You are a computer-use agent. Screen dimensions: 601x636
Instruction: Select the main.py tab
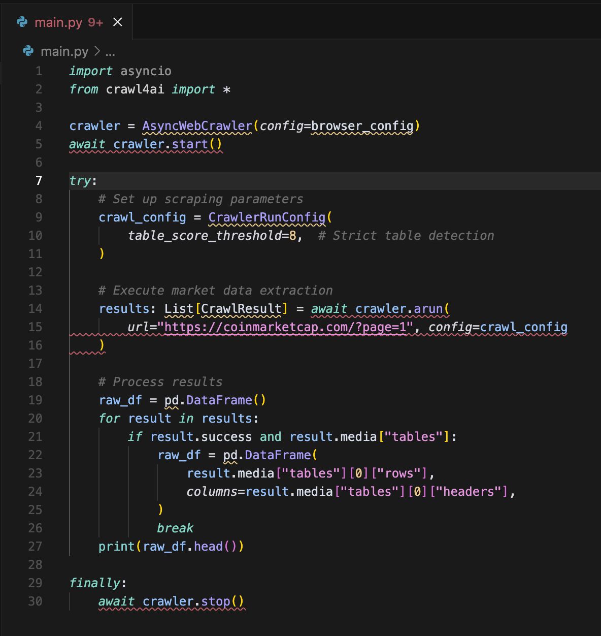(x=60, y=21)
